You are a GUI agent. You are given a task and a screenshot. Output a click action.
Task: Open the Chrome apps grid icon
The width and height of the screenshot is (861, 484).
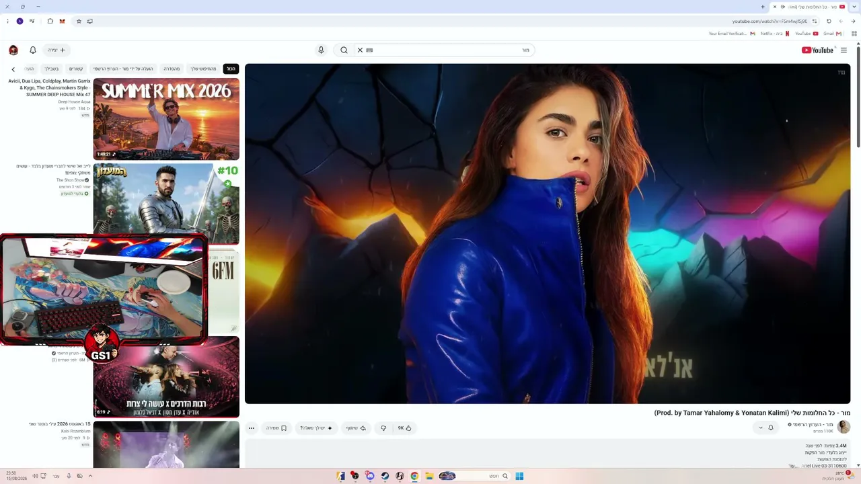(x=854, y=34)
